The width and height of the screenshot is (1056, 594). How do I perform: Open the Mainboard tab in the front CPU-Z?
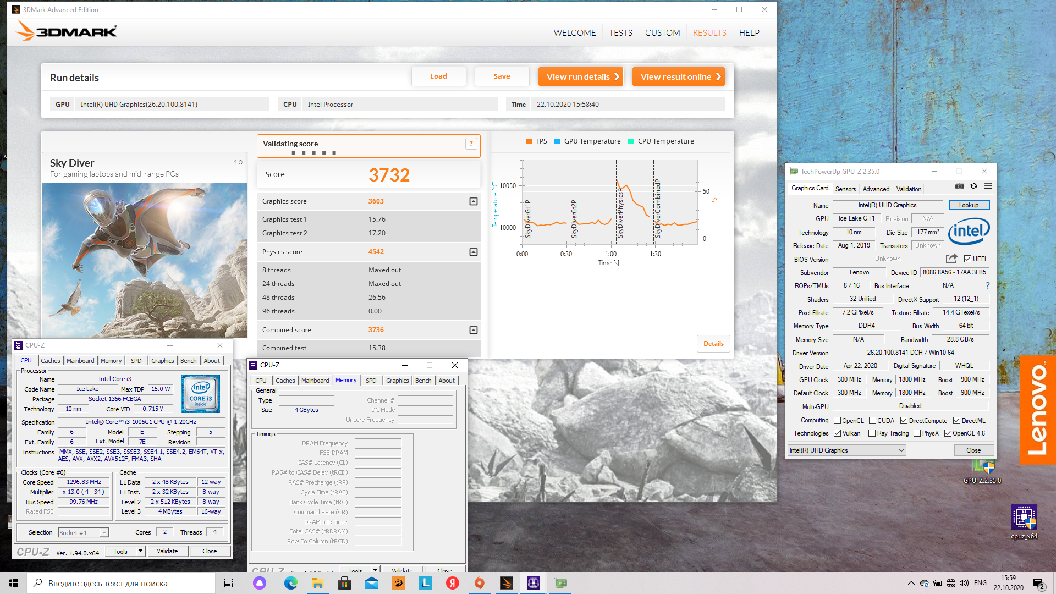tap(80, 361)
